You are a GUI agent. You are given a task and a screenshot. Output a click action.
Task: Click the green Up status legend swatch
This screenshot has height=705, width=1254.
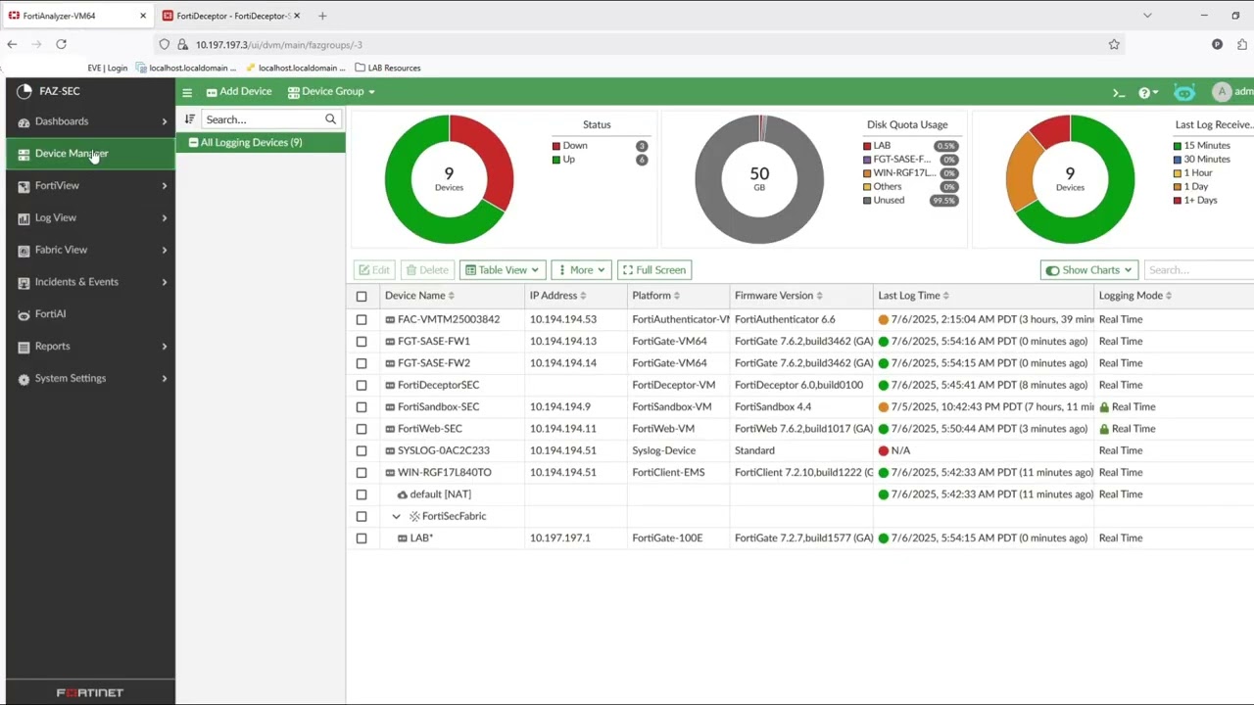(556, 160)
